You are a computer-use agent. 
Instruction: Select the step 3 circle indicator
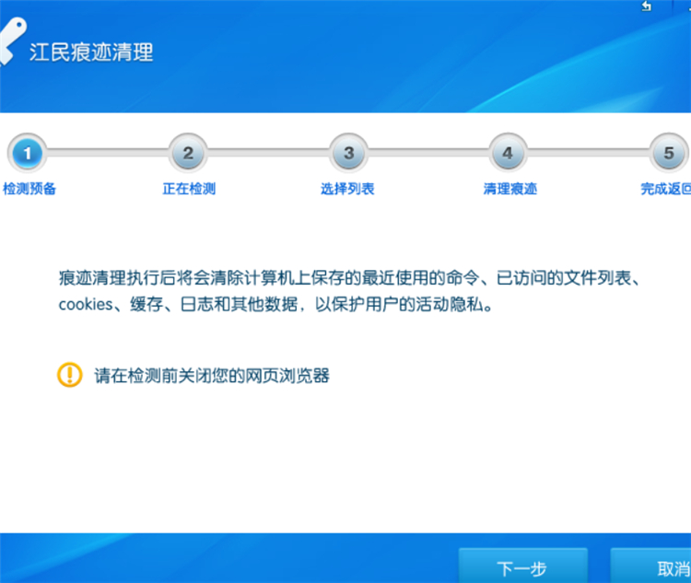tap(348, 154)
